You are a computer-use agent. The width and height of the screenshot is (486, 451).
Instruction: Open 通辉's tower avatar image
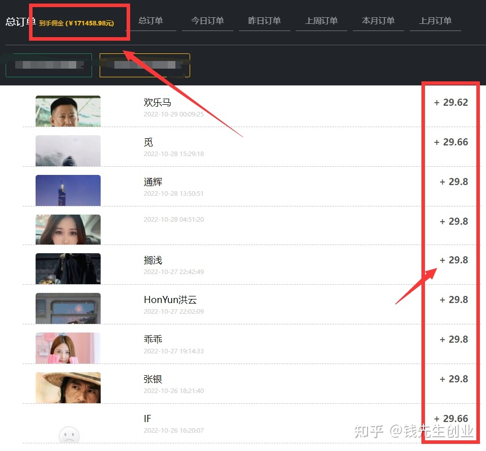(68, 190)
